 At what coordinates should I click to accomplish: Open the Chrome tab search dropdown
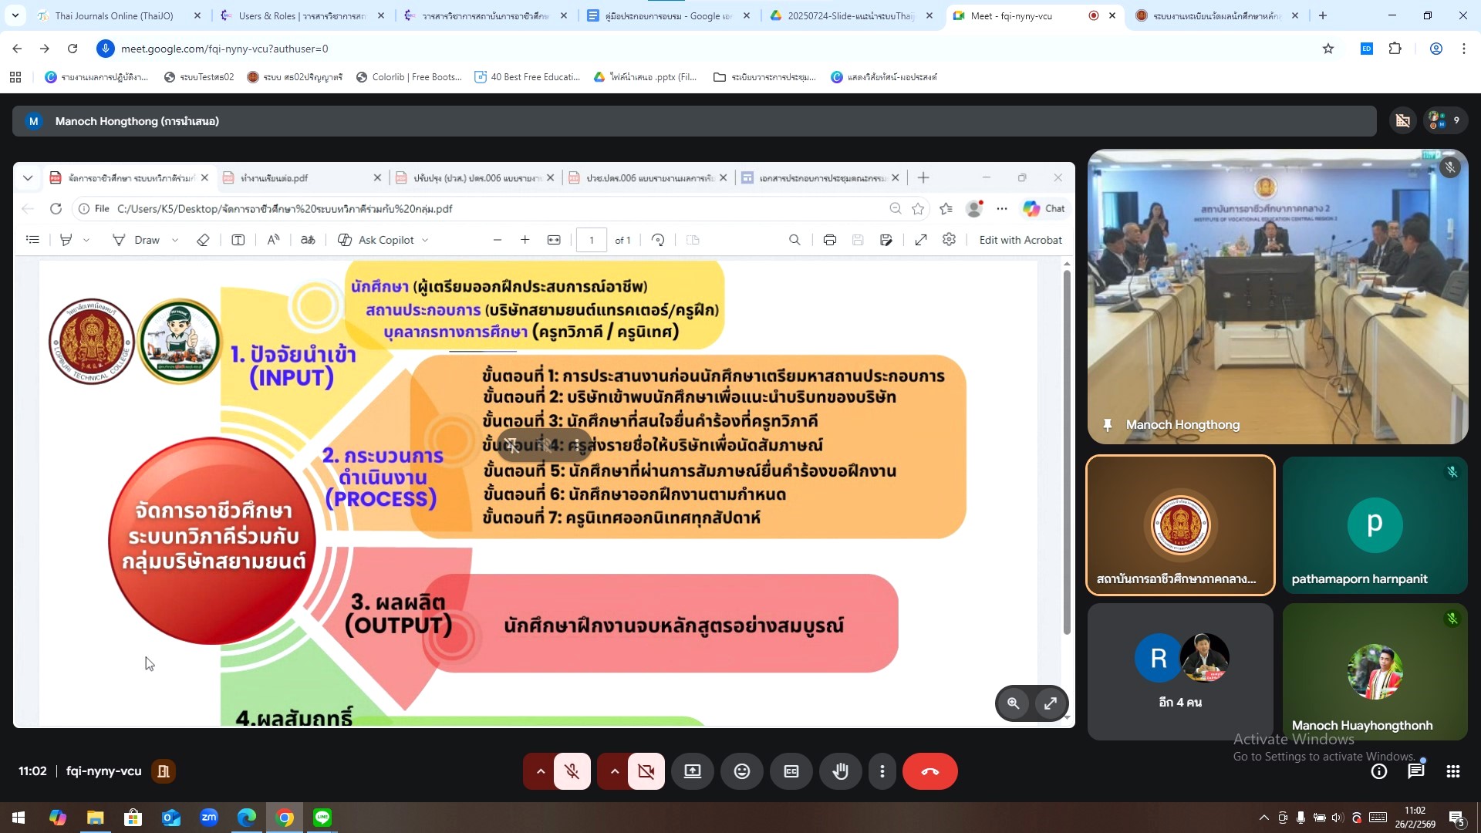(15, 15)
